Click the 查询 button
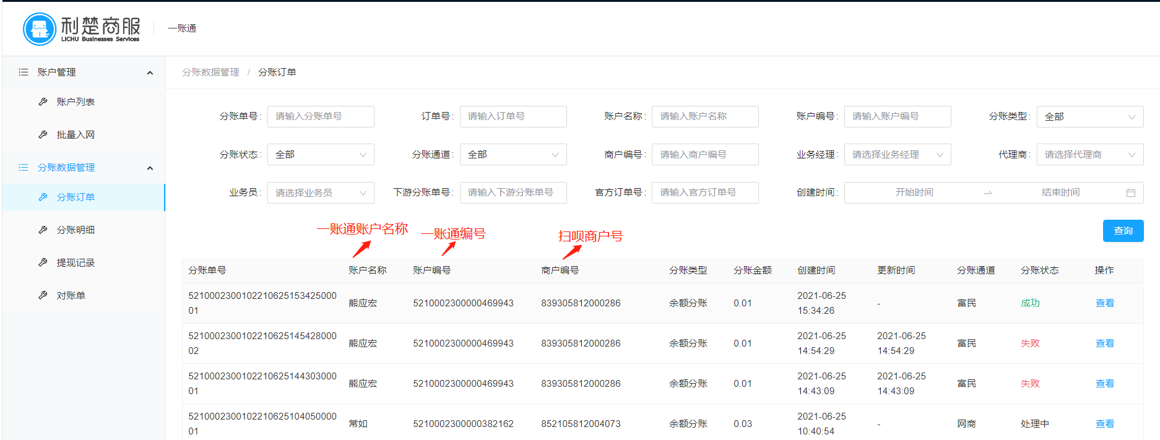This screenshot has width=1160, height=440. tap(1123, 231)
